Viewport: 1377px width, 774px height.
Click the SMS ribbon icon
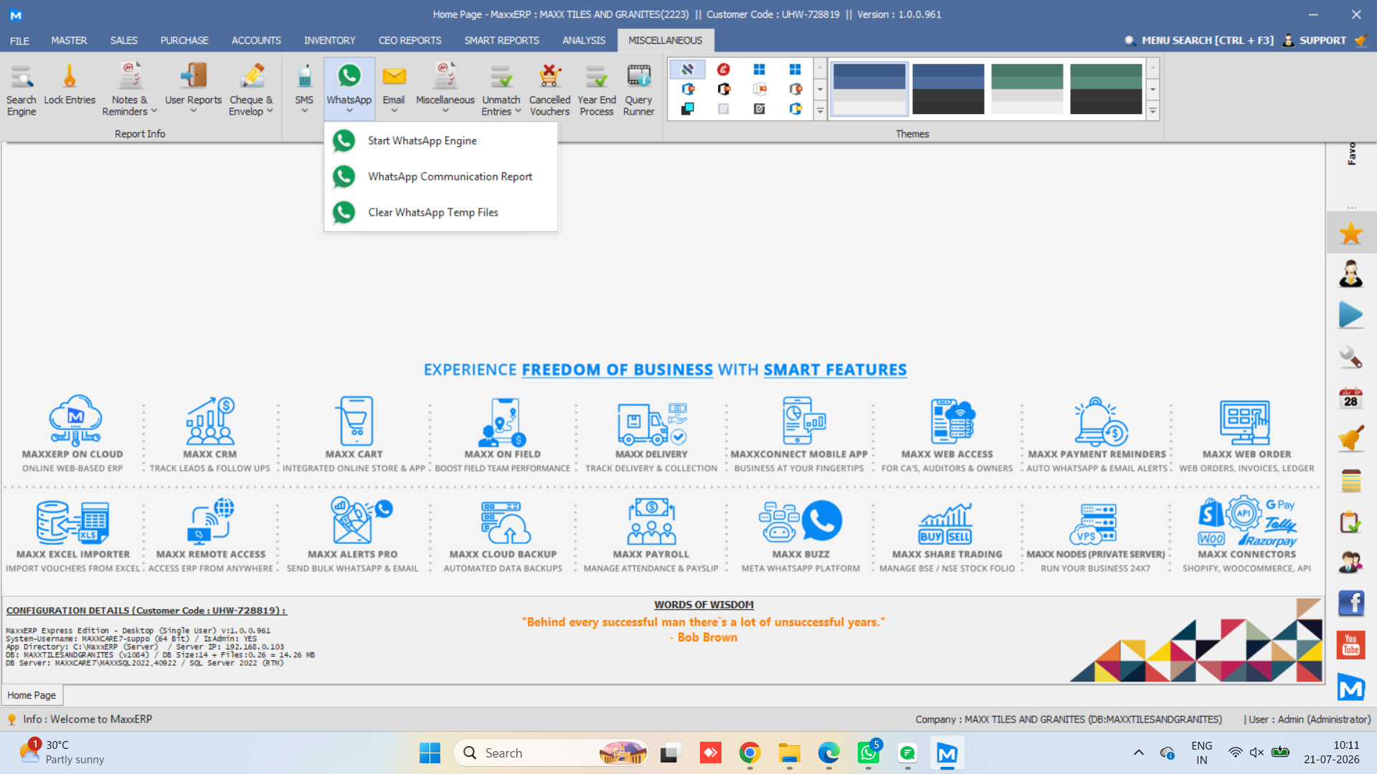point(304,87)
